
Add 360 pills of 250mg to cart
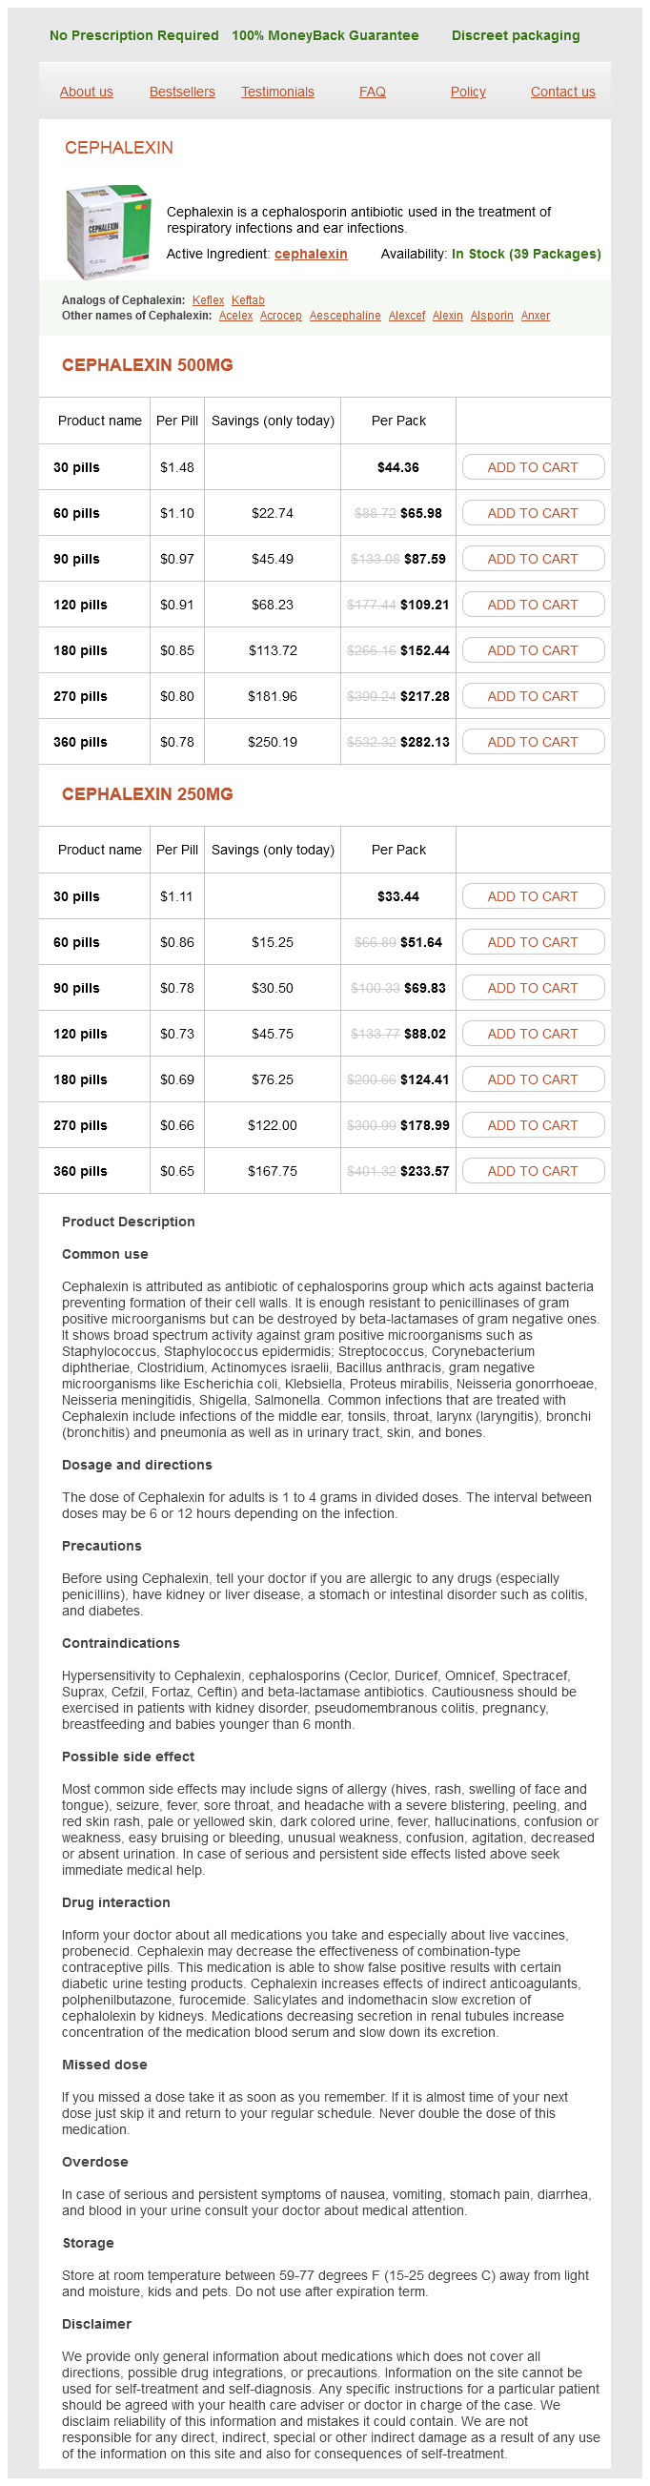pyautogui.click(x=533, y=1171)
